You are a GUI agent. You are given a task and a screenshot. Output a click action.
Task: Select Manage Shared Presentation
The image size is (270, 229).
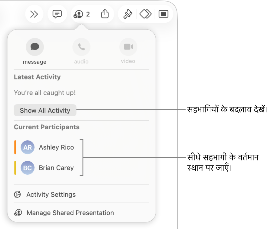(x=70, y=213)
